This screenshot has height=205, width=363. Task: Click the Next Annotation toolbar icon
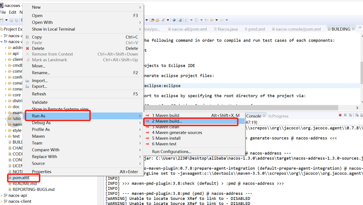click(186, 20)
